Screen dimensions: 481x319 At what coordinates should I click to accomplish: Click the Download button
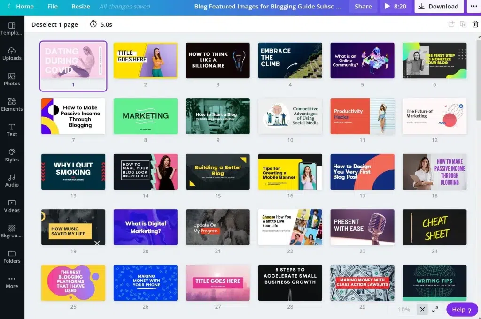439,6
